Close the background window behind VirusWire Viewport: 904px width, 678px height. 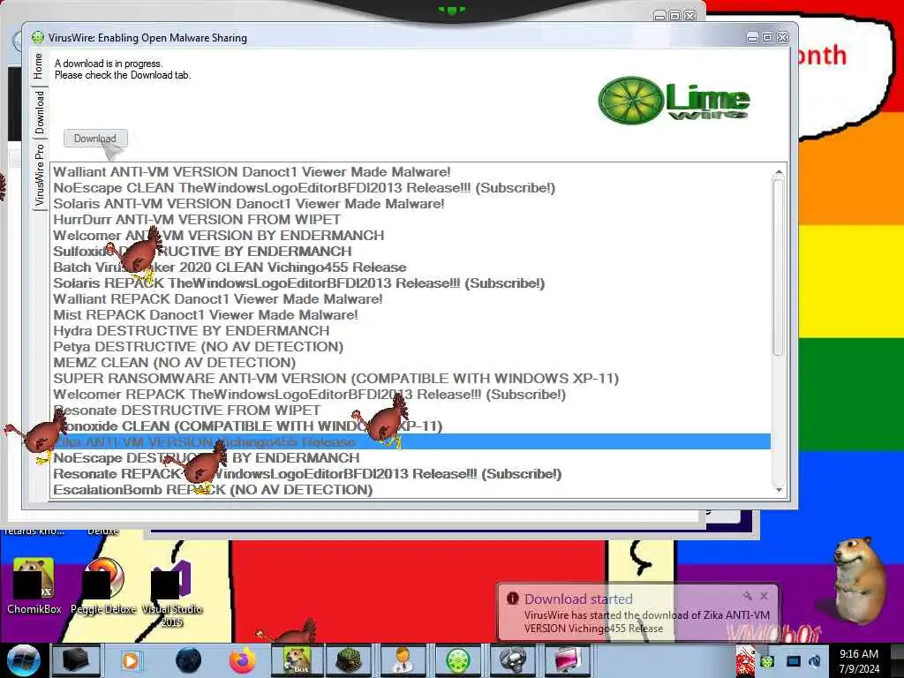(689, 16)
